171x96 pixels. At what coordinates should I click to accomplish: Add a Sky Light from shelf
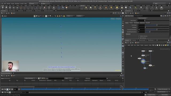tap(122, 8)
